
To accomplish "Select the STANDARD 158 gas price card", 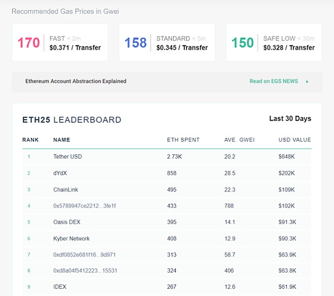I will point(167,43).
